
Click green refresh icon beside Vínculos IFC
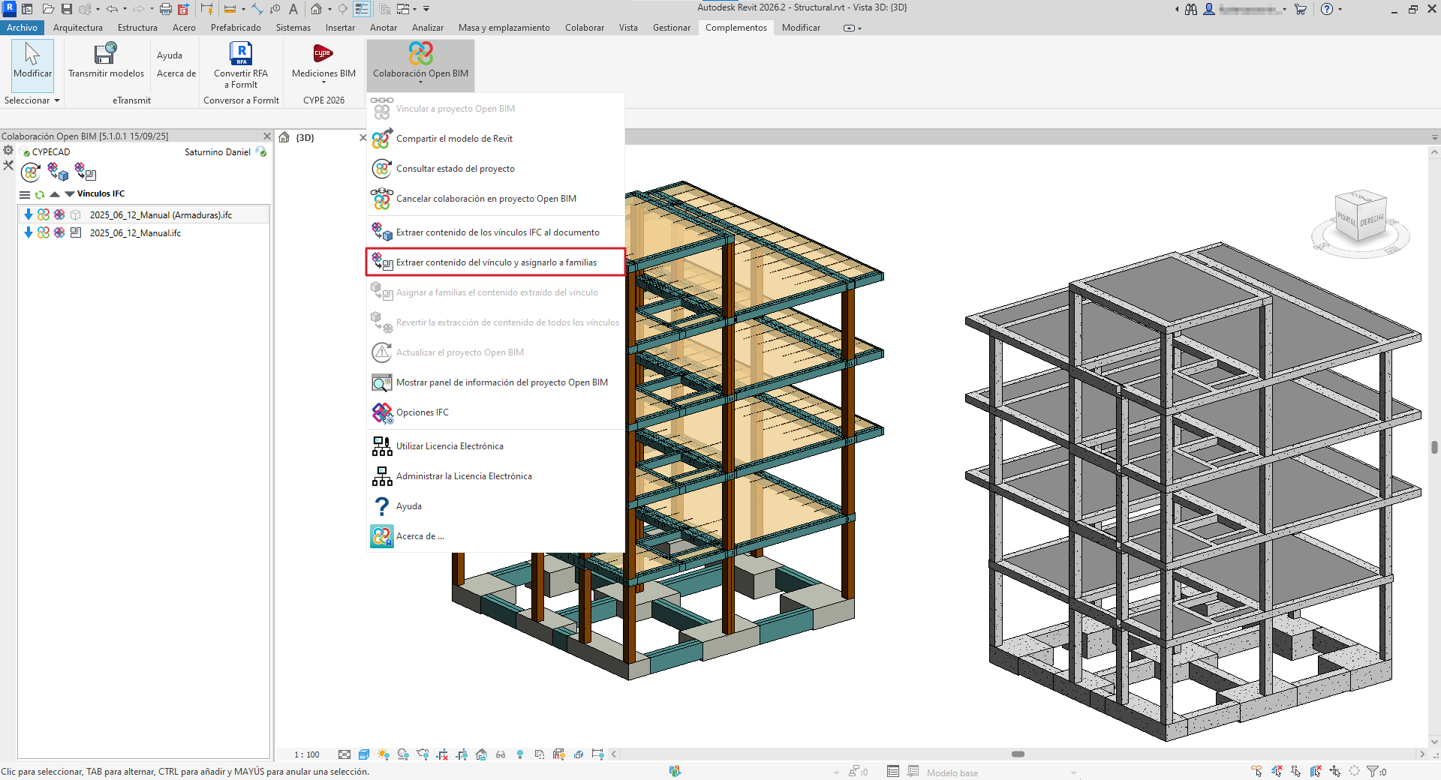coord(40,194)
